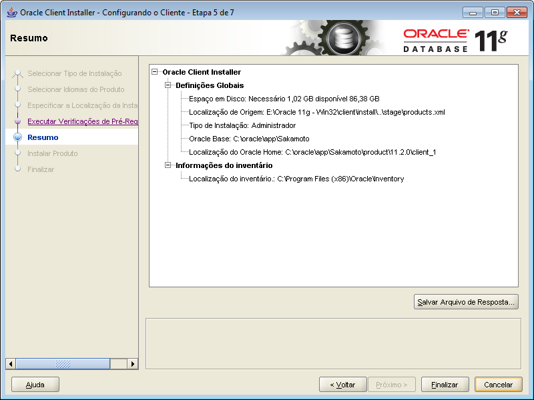534x400 pixels.
Task: Click the sidebar horizontal scrollbar thumb
Action: coord(63,363)
